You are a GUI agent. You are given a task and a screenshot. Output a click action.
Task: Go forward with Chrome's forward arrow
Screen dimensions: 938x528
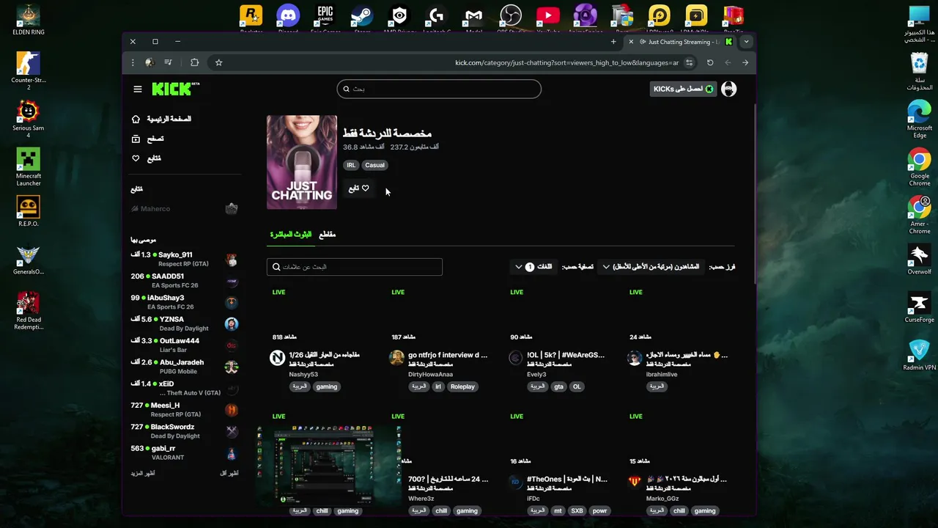tap(745, 62)
